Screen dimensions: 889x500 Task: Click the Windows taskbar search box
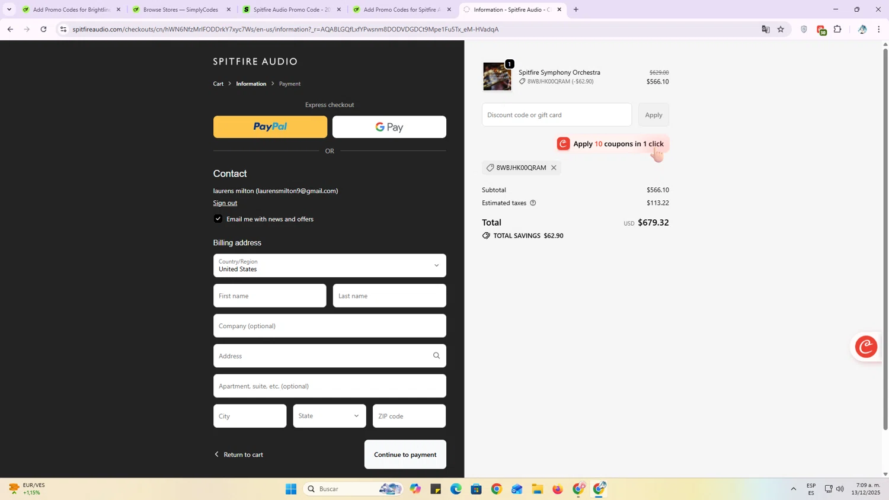pyautogui.click(x=353, y=489)
